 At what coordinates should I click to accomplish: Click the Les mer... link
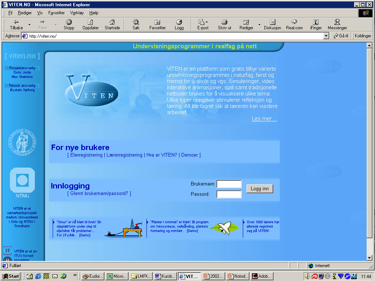(x=264, y=119)
